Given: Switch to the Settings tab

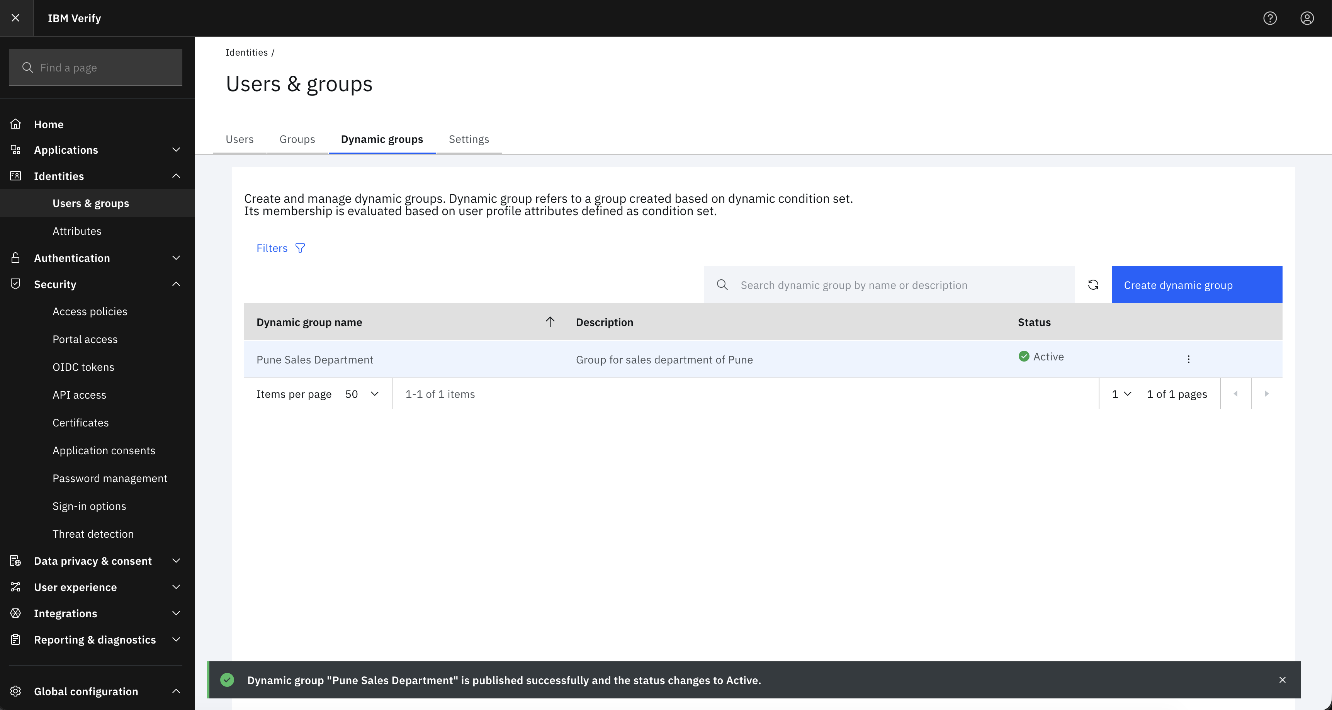Looking at the screenshot, I should (469, 139).
